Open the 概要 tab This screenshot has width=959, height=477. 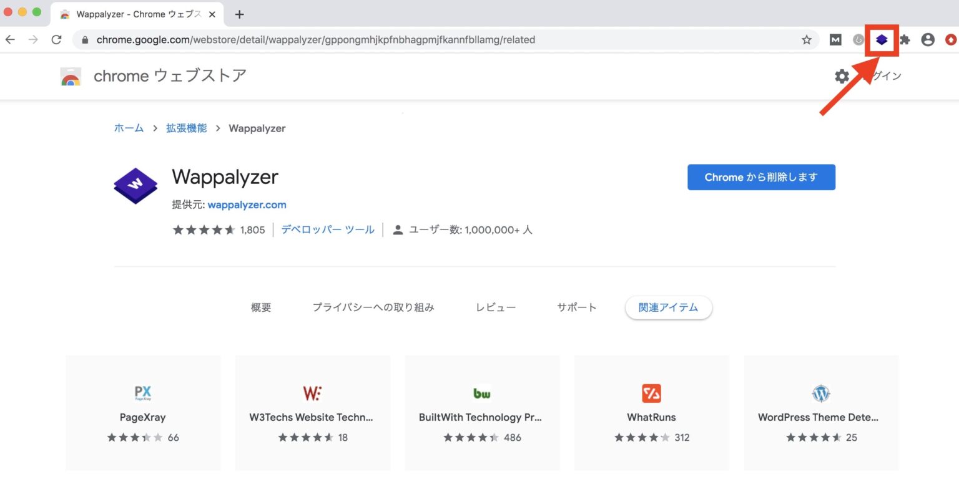pos(260,307)
